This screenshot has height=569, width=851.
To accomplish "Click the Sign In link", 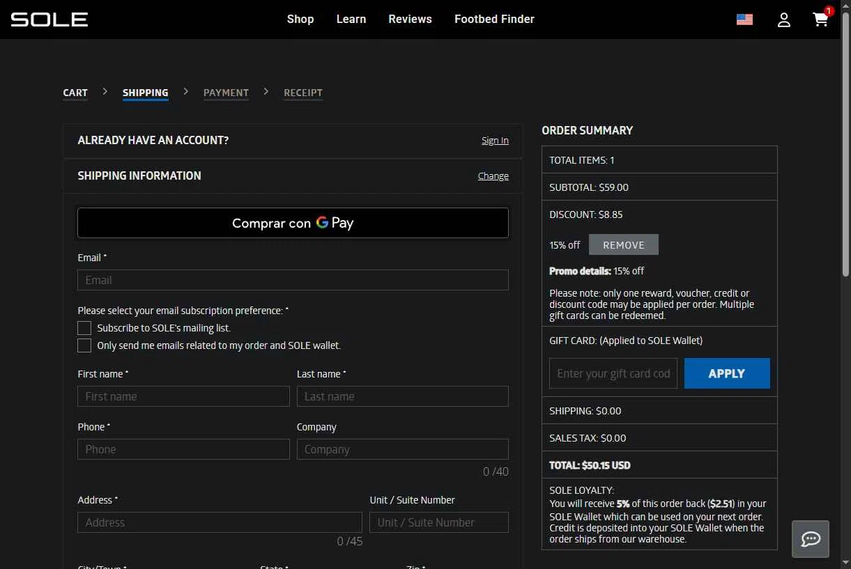I will coord(495,141).
